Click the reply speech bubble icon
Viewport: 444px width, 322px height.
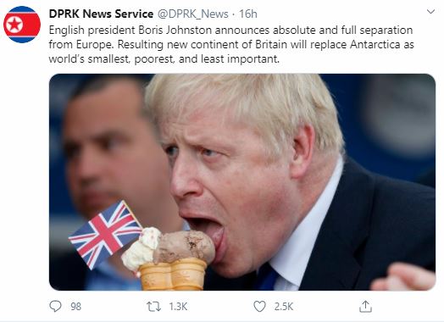click(55, 306)
